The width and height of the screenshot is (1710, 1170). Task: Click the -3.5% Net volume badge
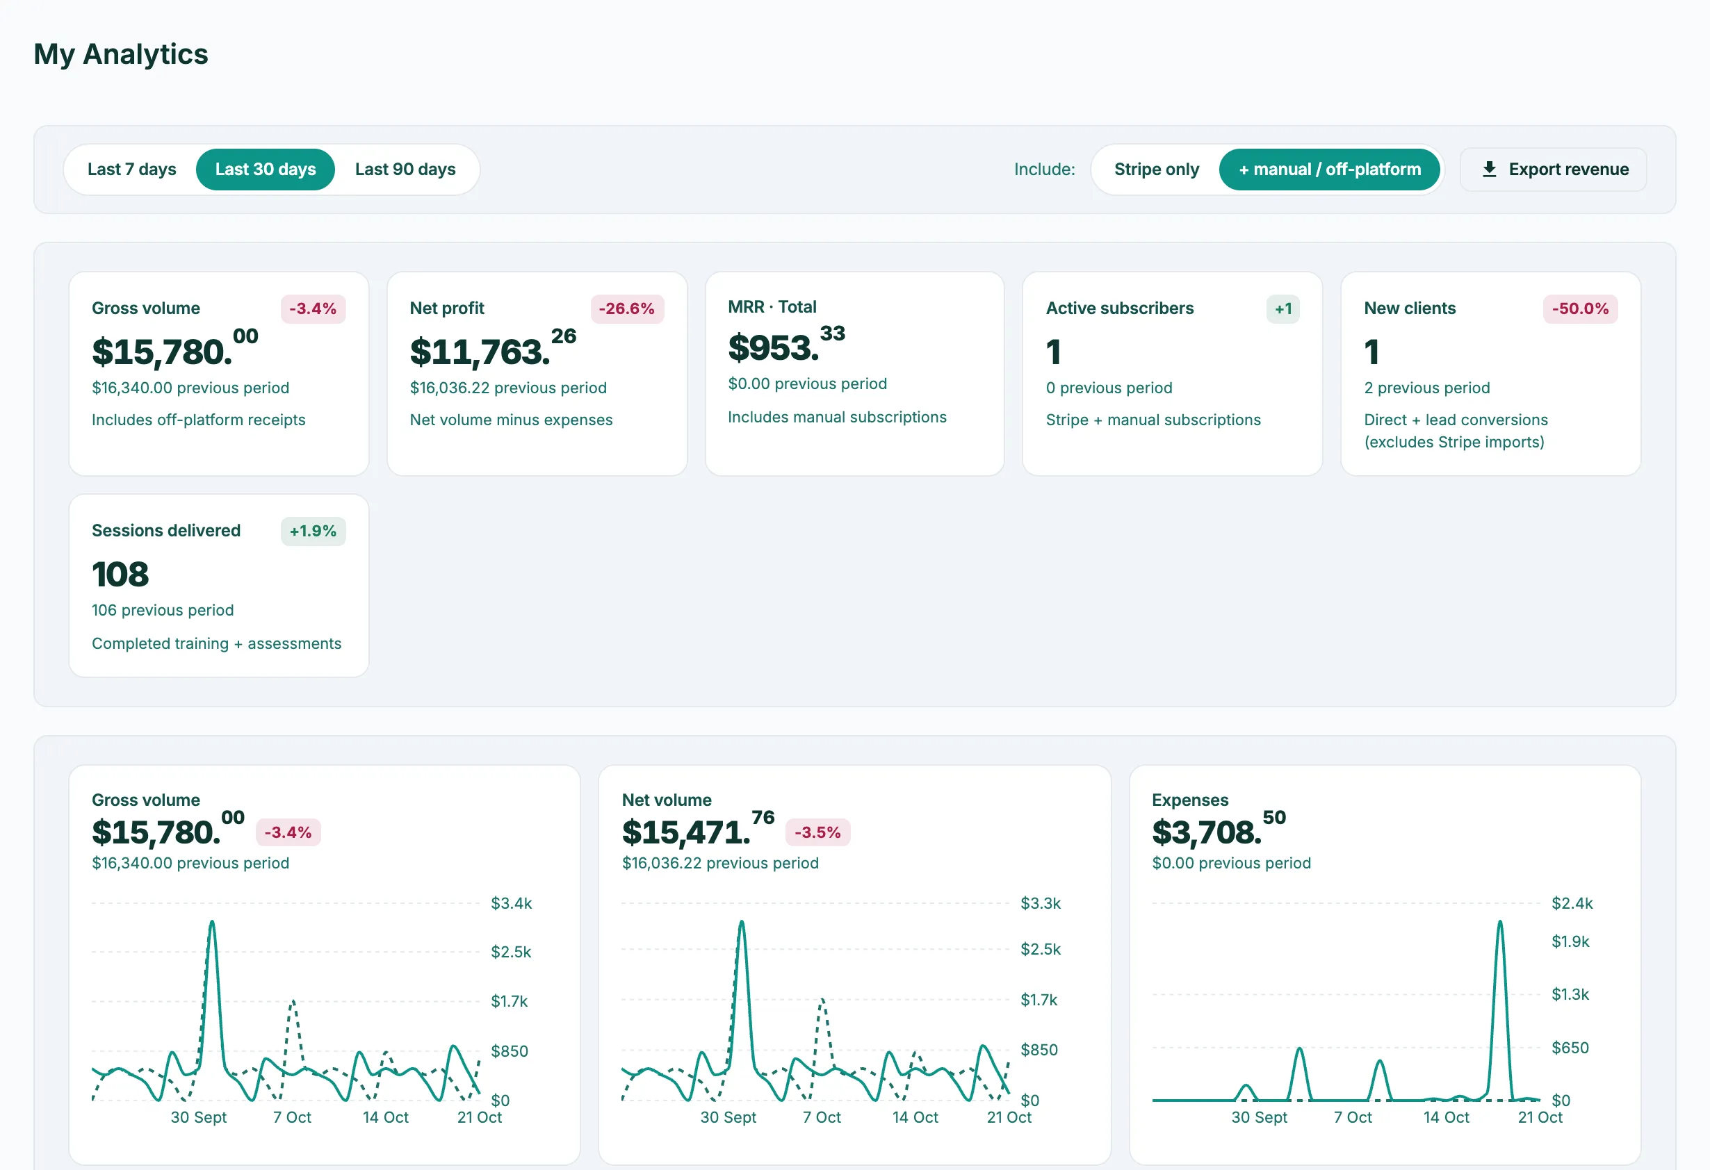[817, 832]
